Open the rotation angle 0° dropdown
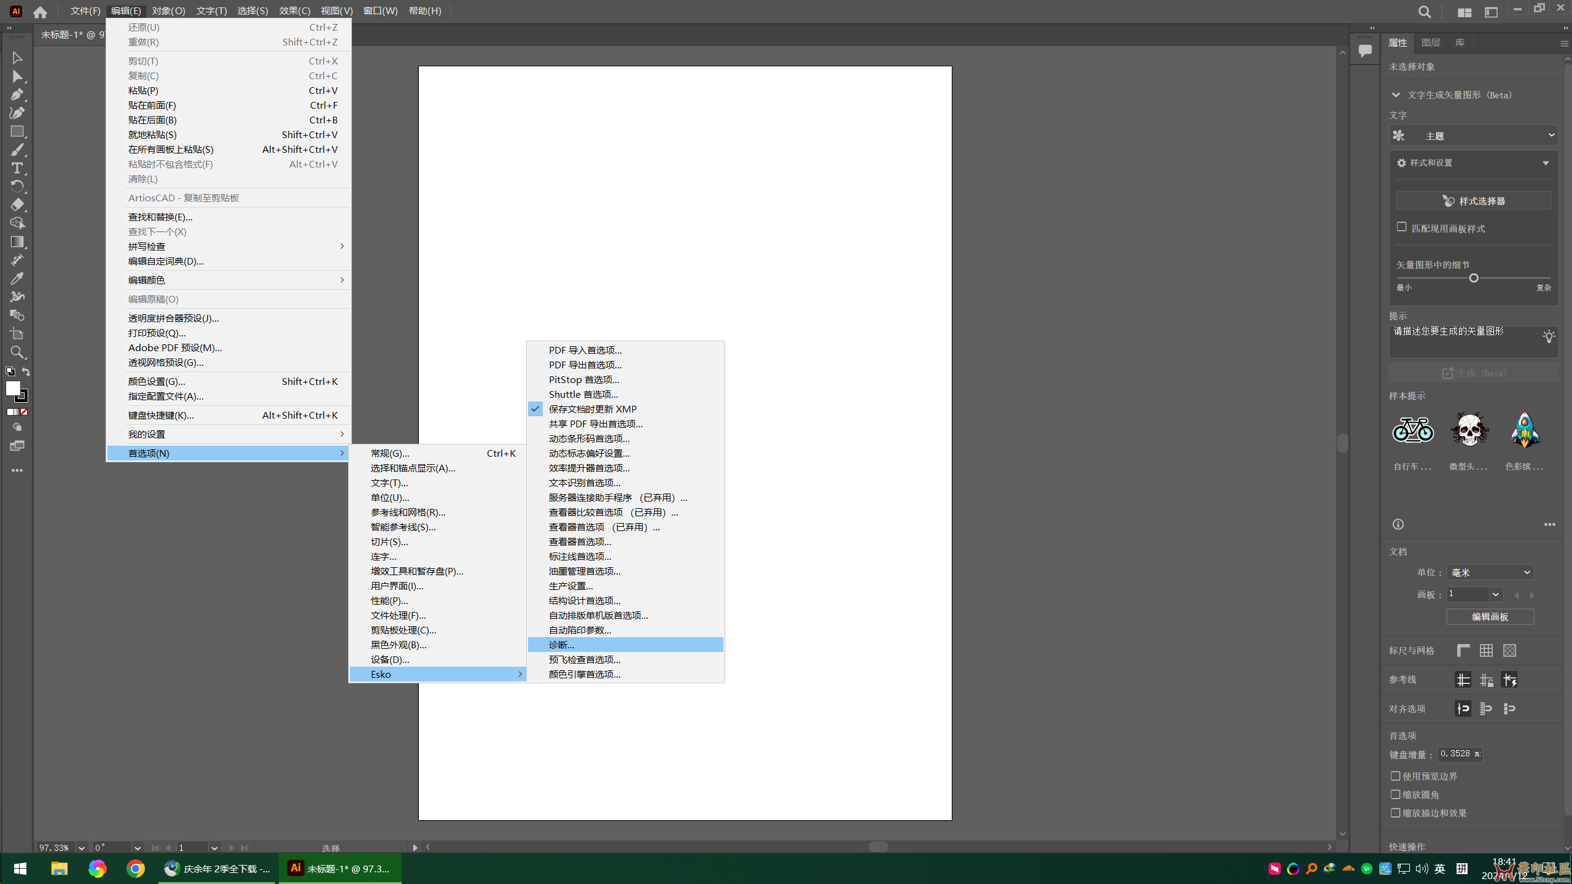1572x884 pixels. coord(138,848)
